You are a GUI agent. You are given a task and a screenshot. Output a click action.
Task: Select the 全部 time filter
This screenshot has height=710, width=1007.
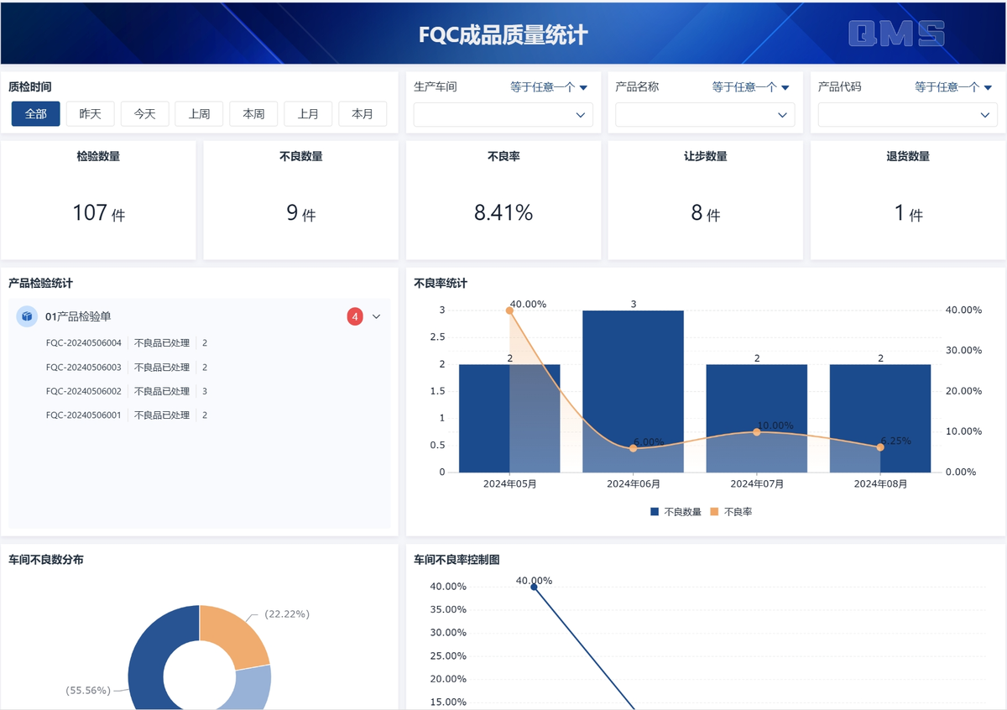[x=36, y=114]
